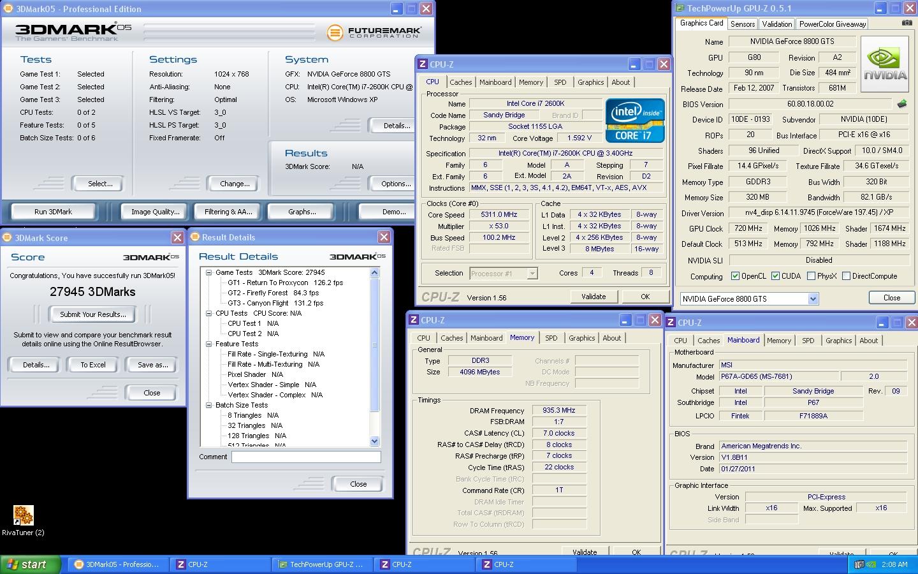Viewport: 918px width, 574px height.
Task: Click the Filtering & AA... button
Action: 228,212
